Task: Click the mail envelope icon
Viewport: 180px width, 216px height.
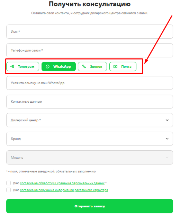Action: [115, 67]
